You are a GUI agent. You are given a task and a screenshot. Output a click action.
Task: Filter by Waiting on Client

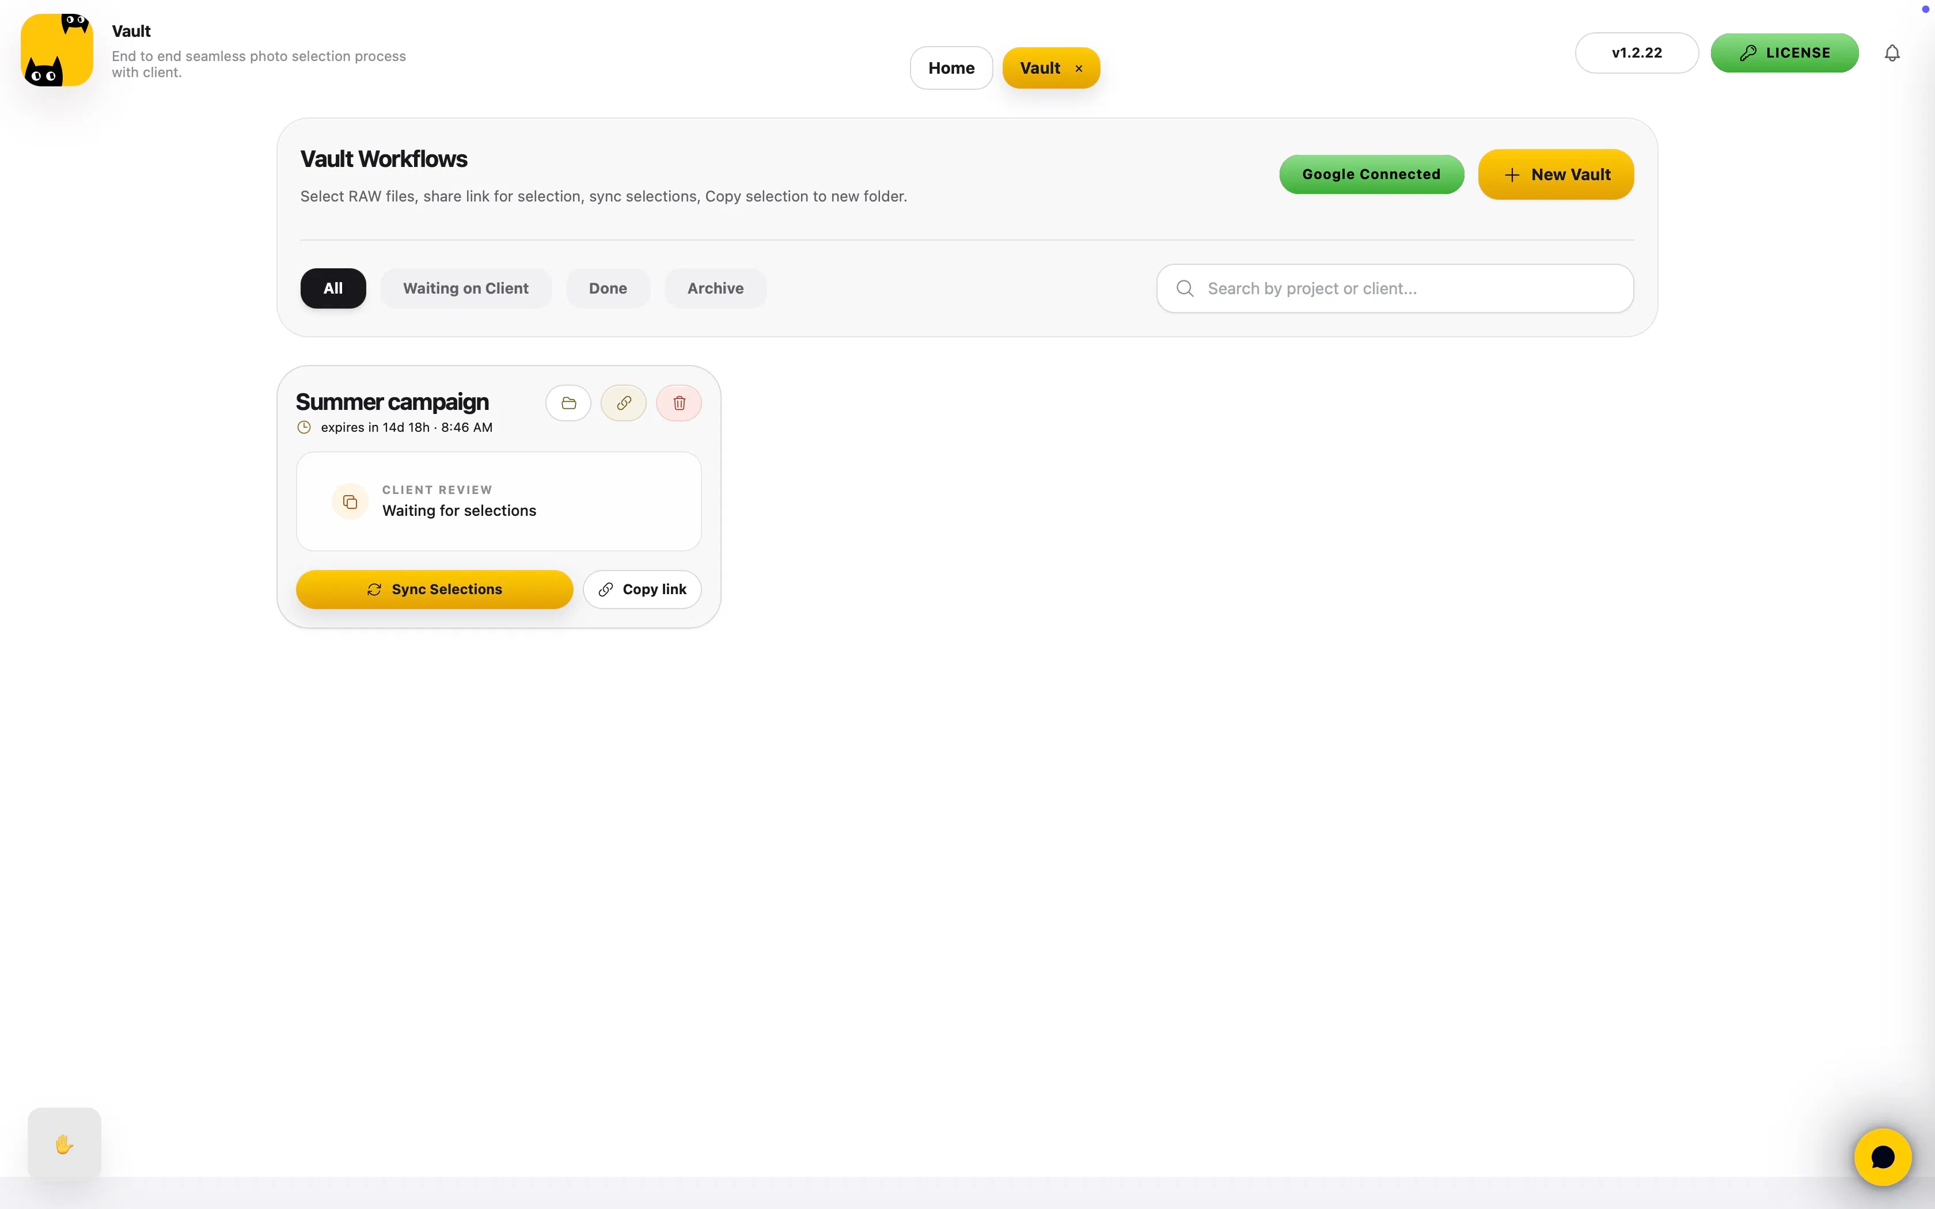point(466,288)
